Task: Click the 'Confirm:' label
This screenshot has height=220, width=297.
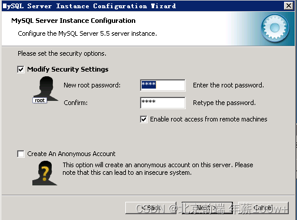Action: point(76,103)
